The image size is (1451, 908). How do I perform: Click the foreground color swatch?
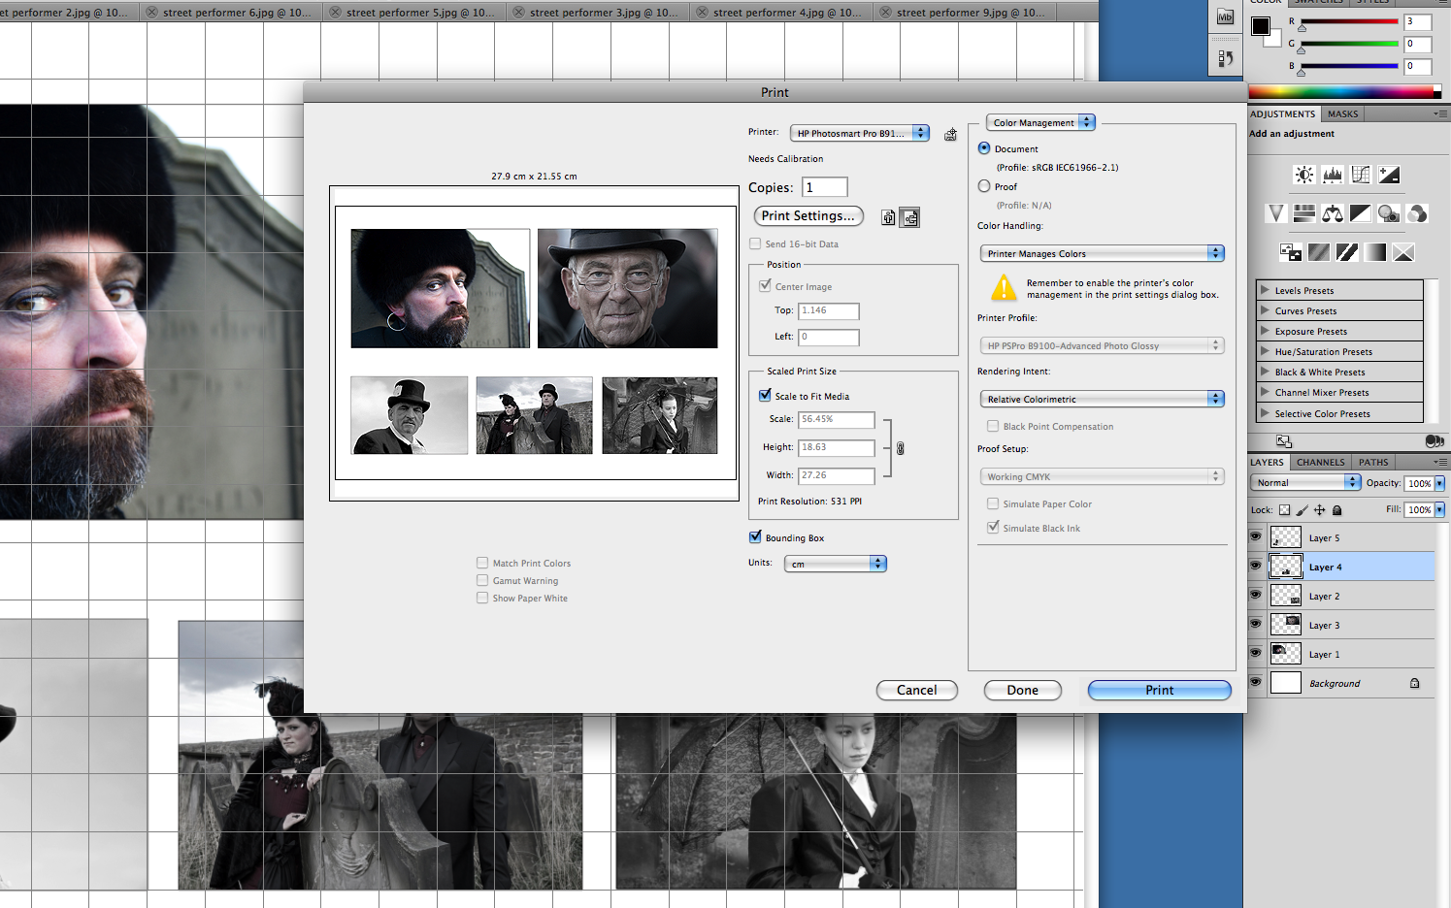1261,25
